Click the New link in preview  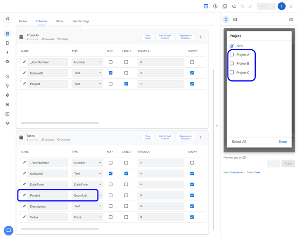pos(240,46)
